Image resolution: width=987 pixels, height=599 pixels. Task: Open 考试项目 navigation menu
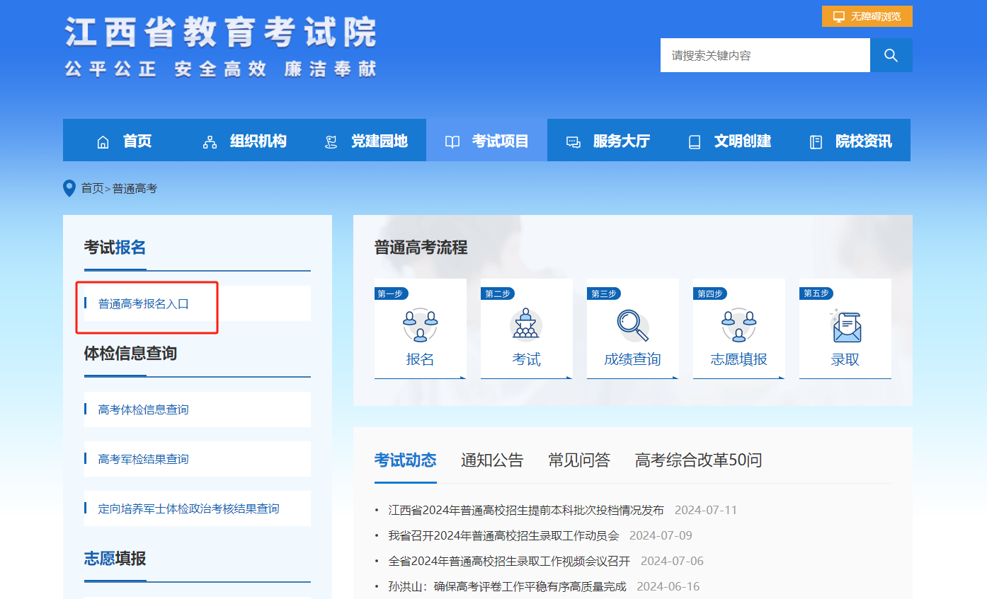click(x=486, y=141)
